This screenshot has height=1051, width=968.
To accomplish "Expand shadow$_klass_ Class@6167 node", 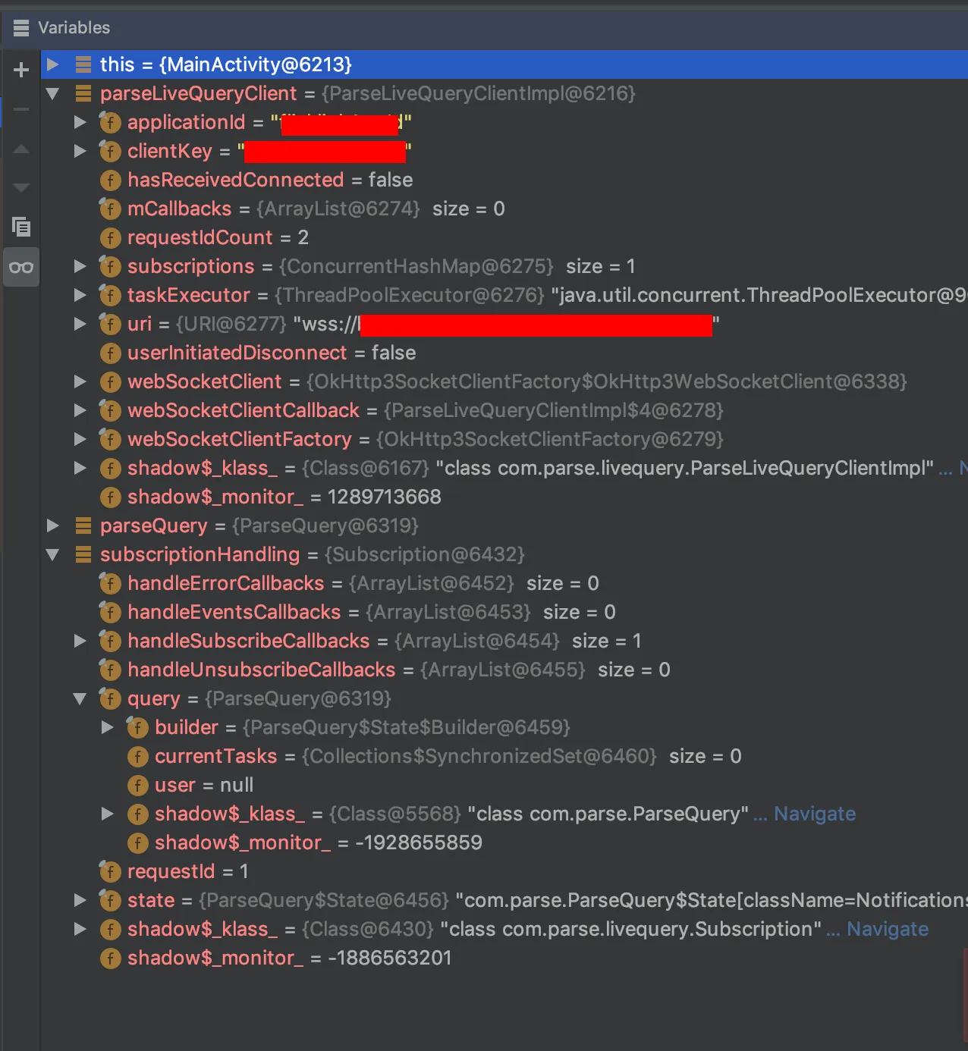I will pyautogui.click(x=80, y=468).
